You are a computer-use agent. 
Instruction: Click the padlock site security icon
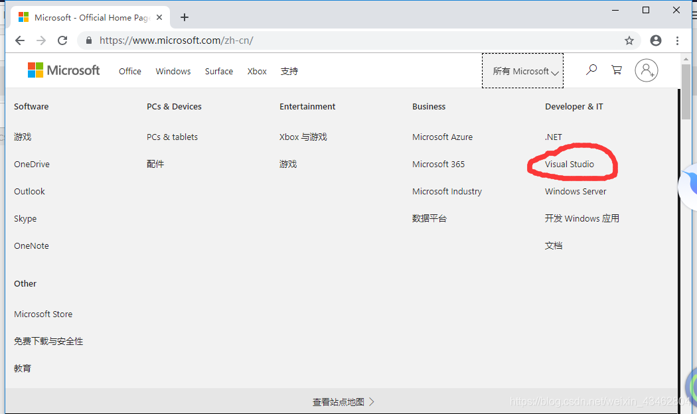pyautogui.click(x=89, y=40)
